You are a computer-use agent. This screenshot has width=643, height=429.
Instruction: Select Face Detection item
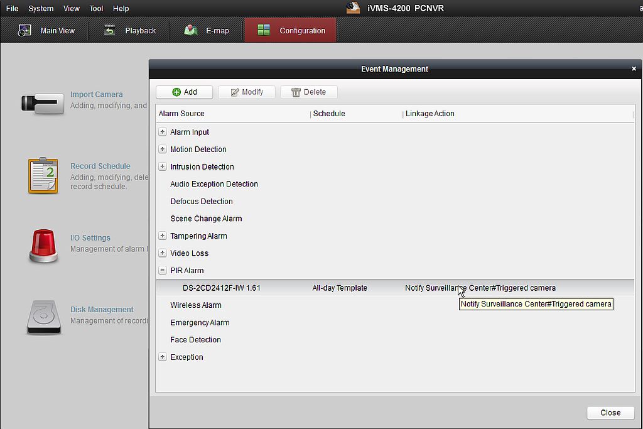[x=195, y=340]
